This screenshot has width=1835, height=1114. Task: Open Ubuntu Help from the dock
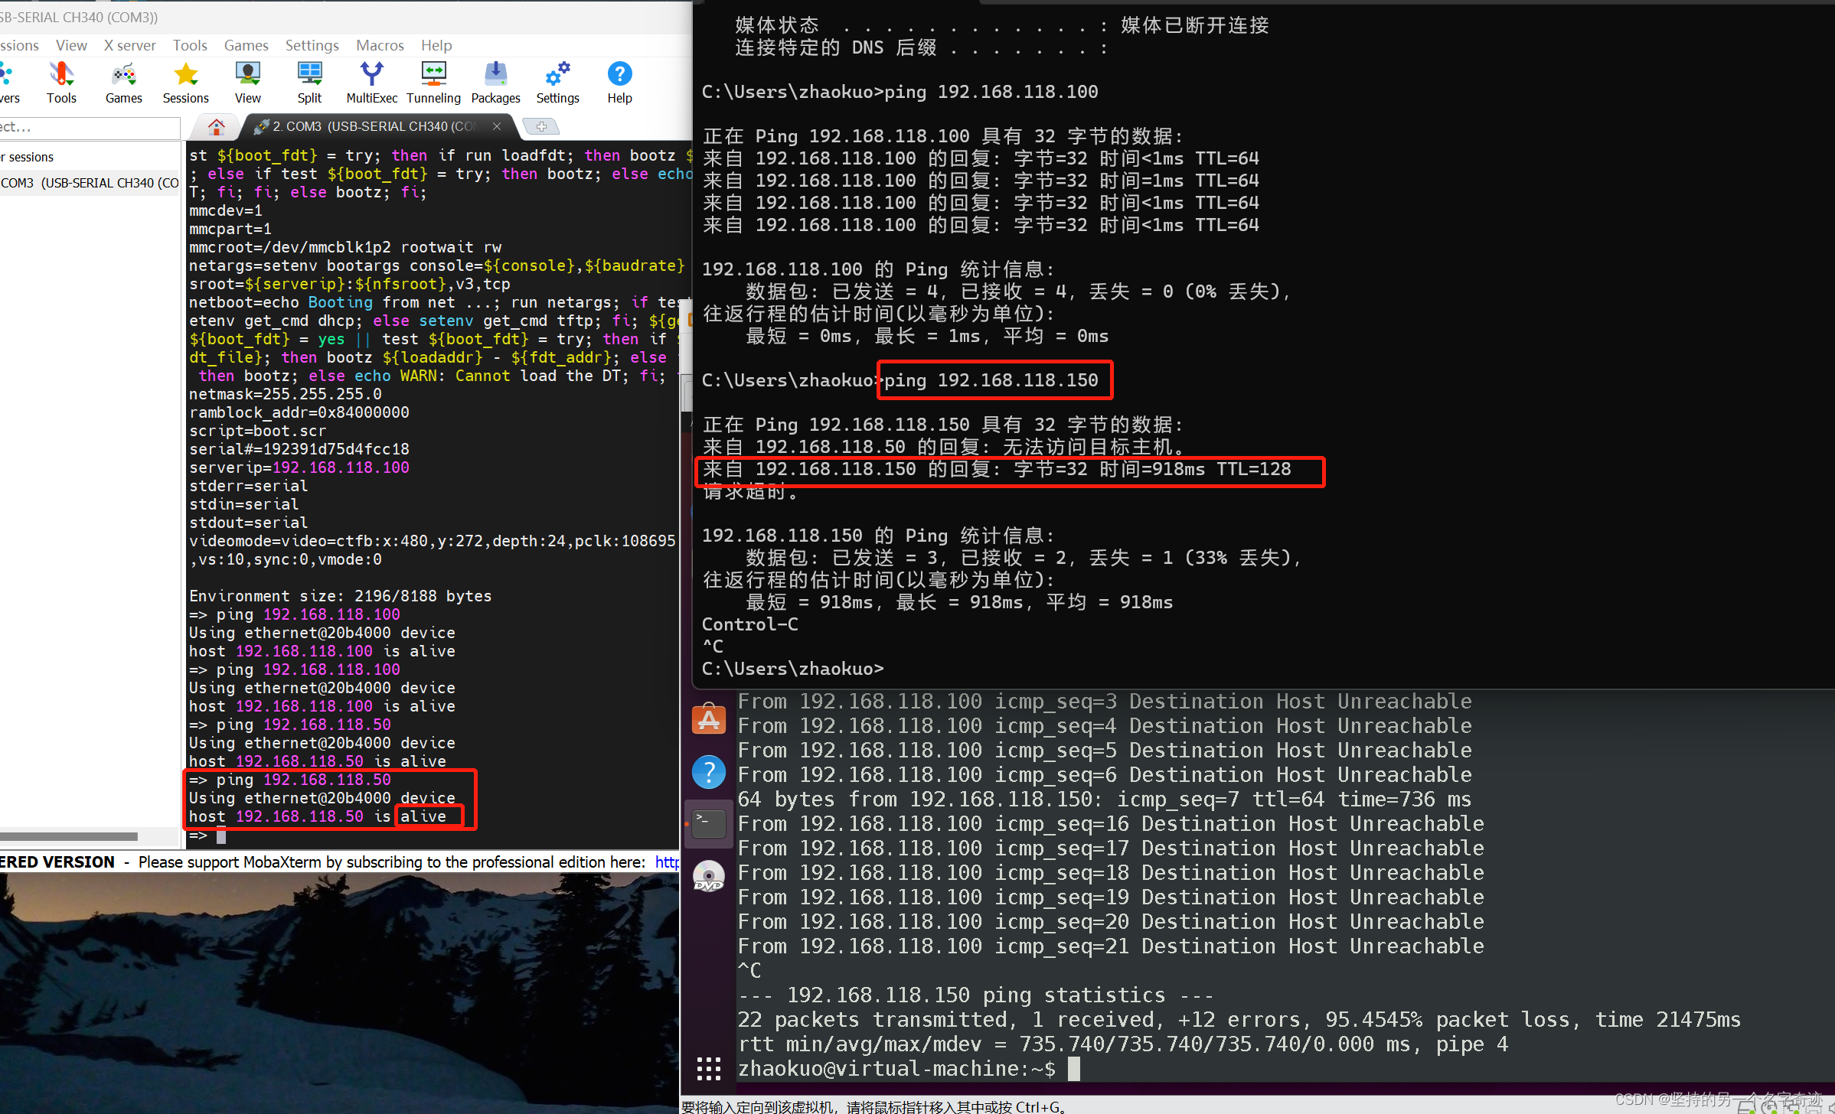click(x=708, y=772)
